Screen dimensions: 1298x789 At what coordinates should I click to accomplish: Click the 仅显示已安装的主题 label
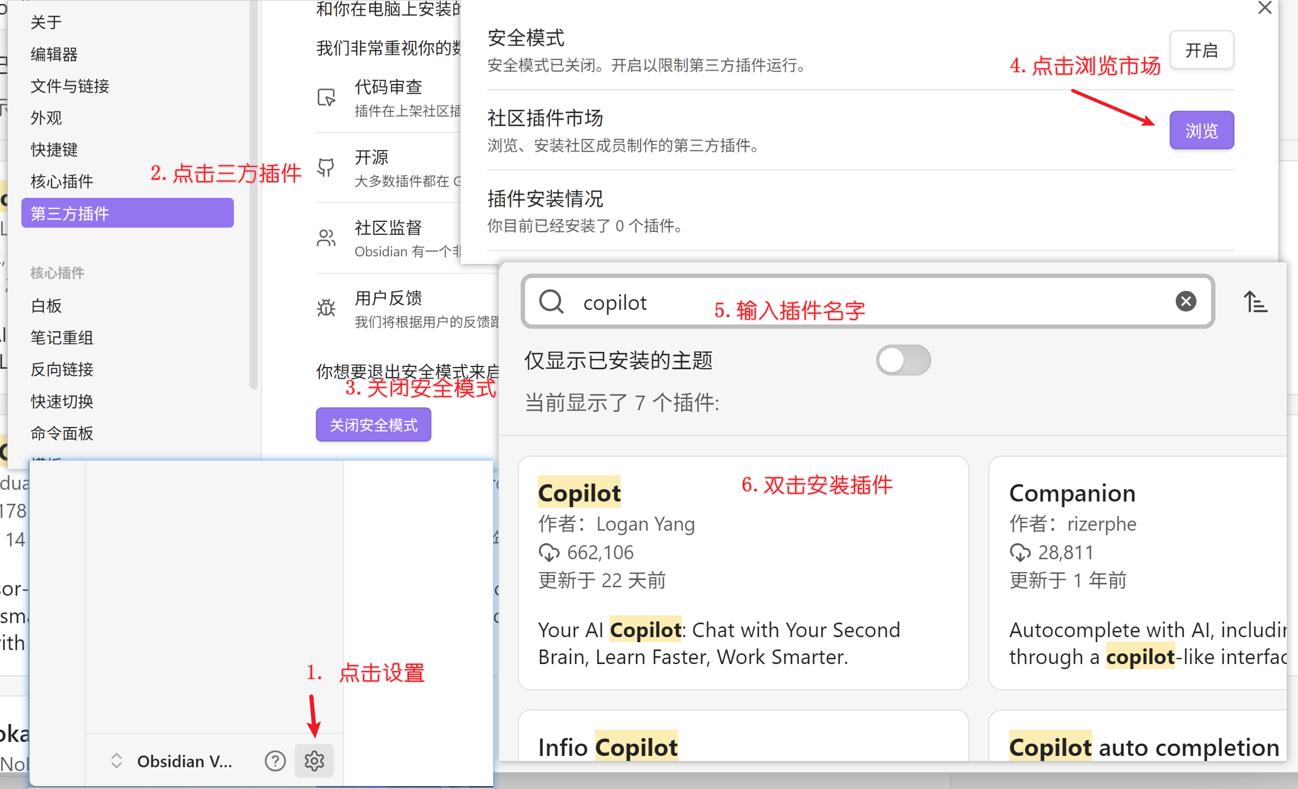619,360
